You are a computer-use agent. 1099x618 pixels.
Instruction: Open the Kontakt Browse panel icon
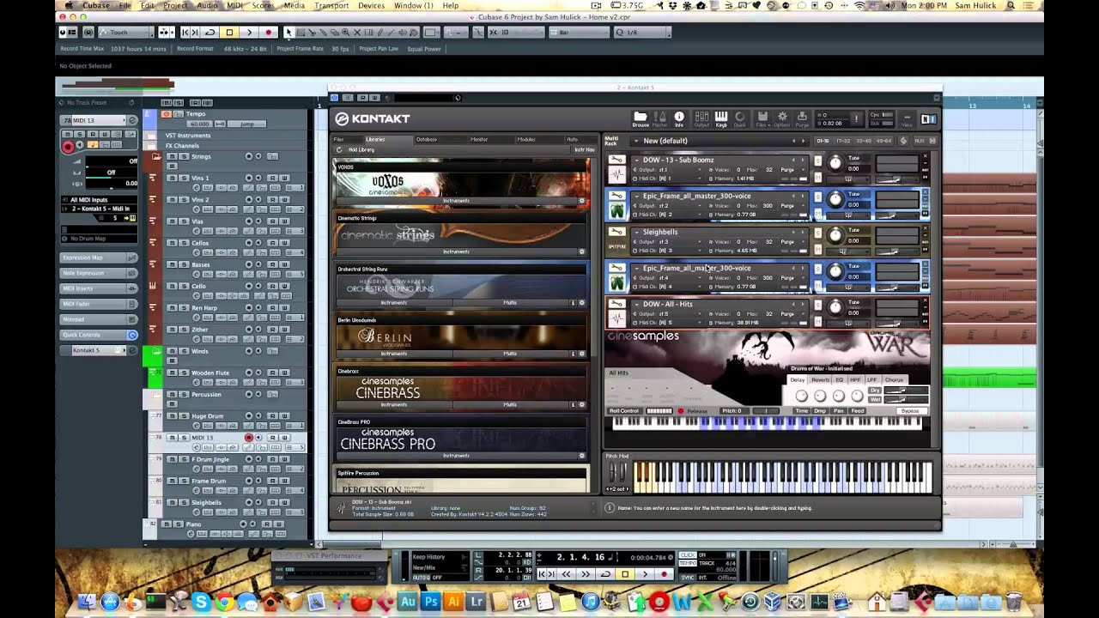click(641, 118)
